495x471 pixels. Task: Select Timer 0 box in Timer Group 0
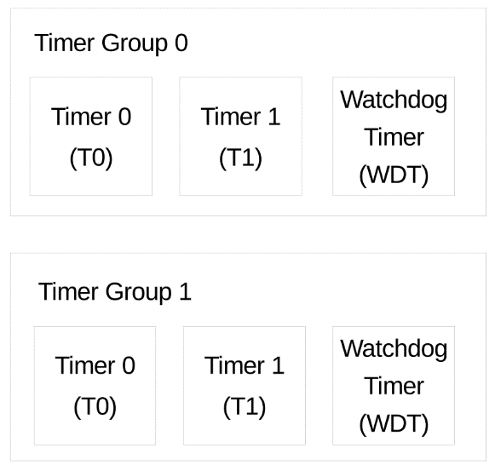91,136
